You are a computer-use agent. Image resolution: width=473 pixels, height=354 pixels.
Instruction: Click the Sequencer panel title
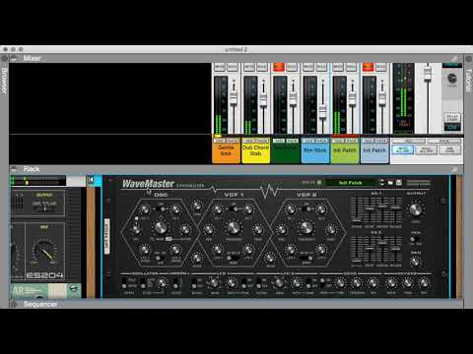pyautogui.click(x=40, y=304)
